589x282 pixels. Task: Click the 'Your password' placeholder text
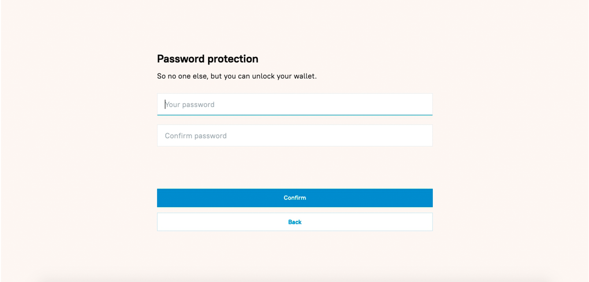190,105
